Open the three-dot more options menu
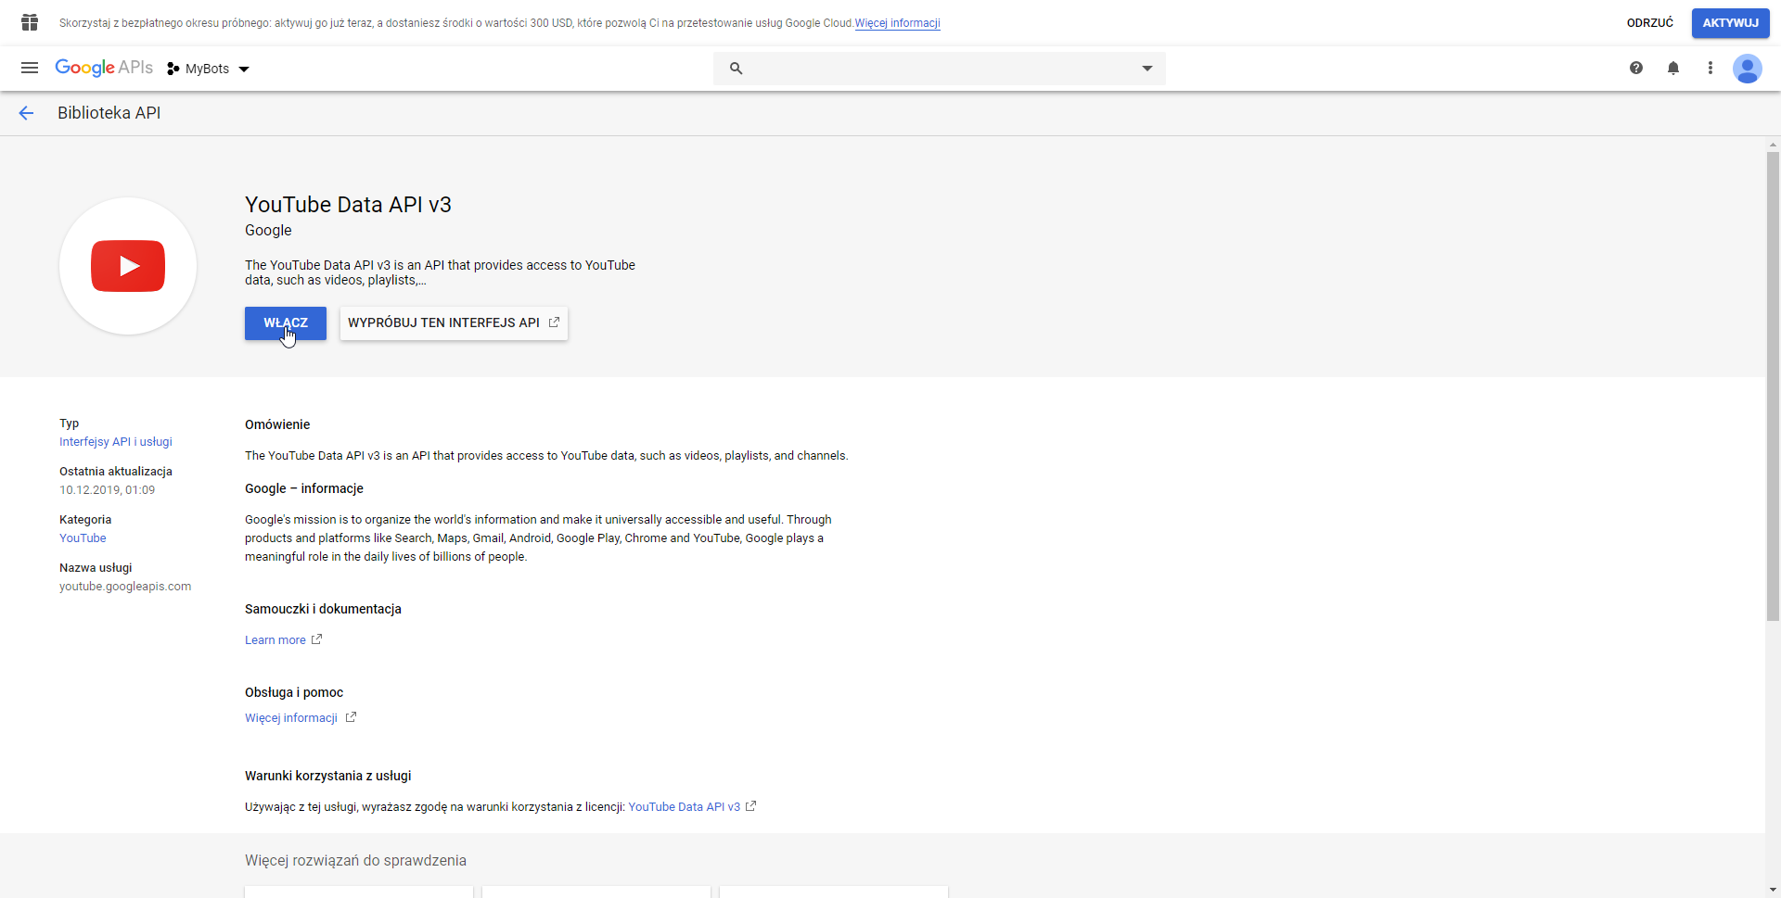The height and width of the screenshot is (898, 1781). click(x=1711, y=68)
